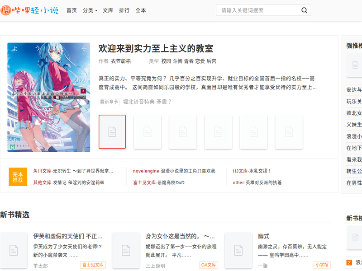
Task: Select the last placeholder book thumbnail in carousel
Action: point(289,131)
